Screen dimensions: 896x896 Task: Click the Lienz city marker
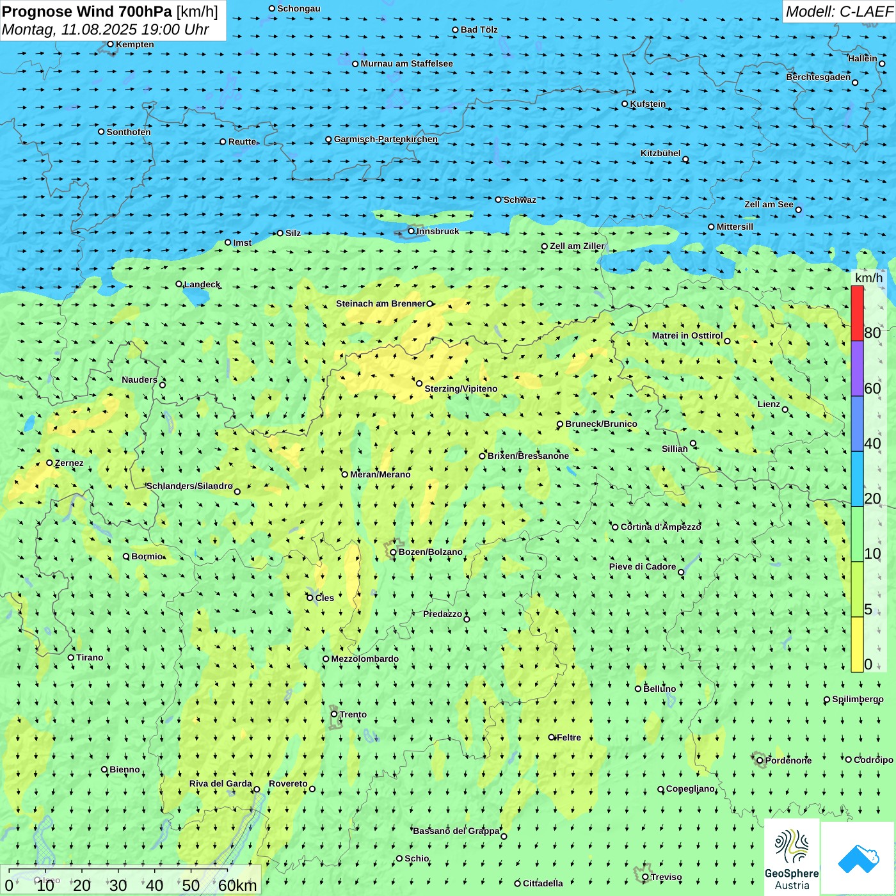point(785,410)
